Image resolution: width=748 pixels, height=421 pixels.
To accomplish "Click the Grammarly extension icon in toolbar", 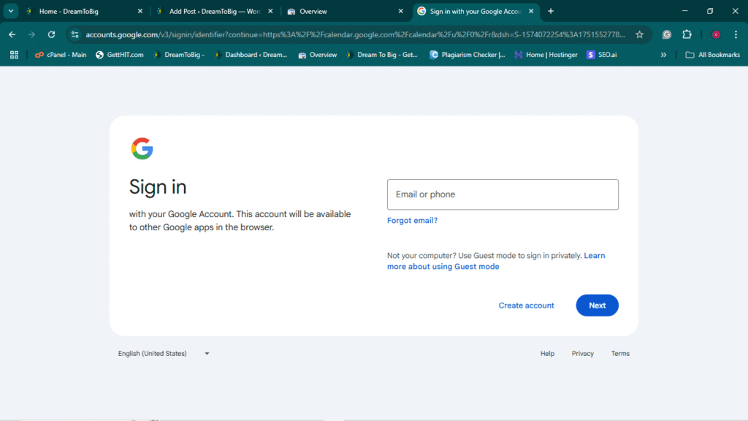I will coord(666,34).
